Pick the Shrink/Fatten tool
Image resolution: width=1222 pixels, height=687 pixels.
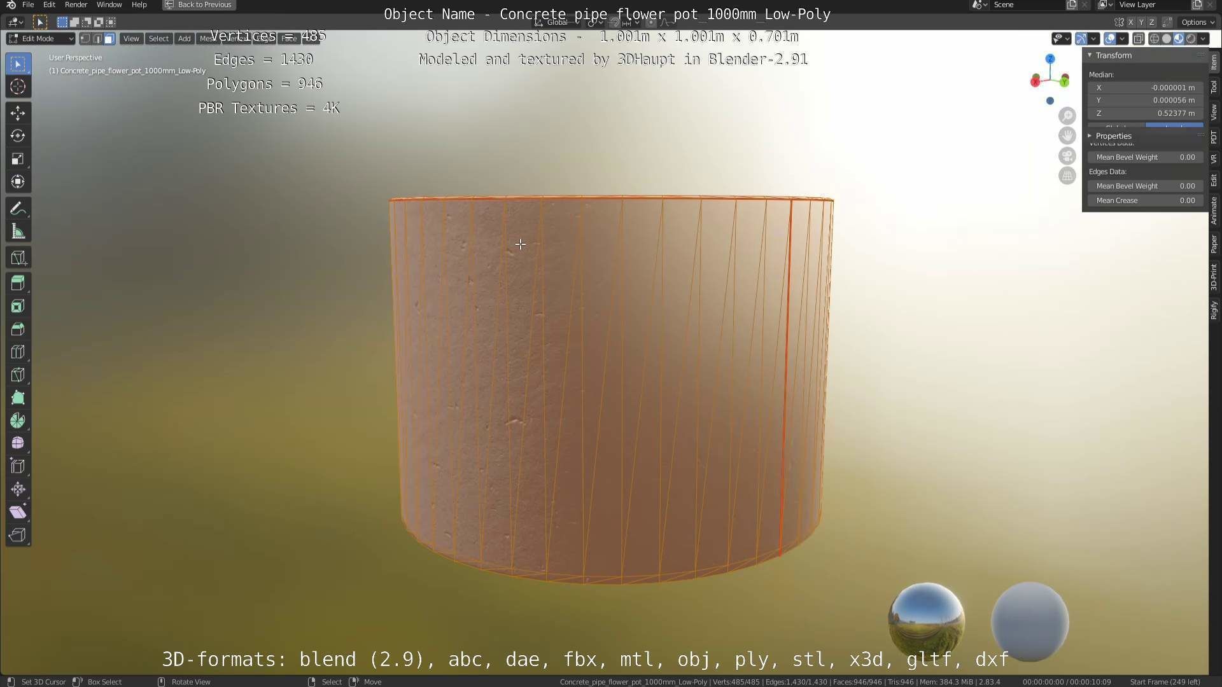pos(18,489)
